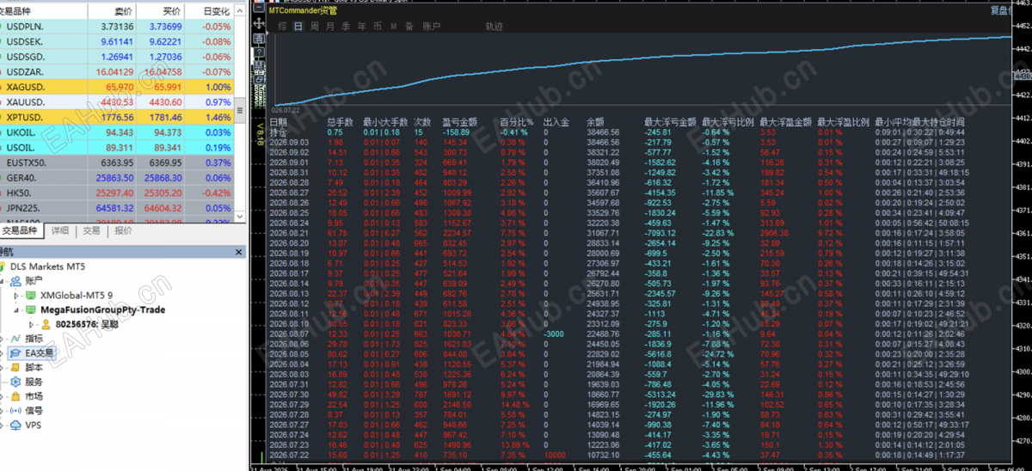The width and height of the screenshot is (1032, 471).
Task: Click the VPS cloud icon
Action: [17, 425]
